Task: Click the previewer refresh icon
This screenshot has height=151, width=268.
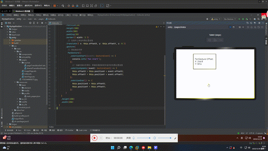Action: coord(251,23)
